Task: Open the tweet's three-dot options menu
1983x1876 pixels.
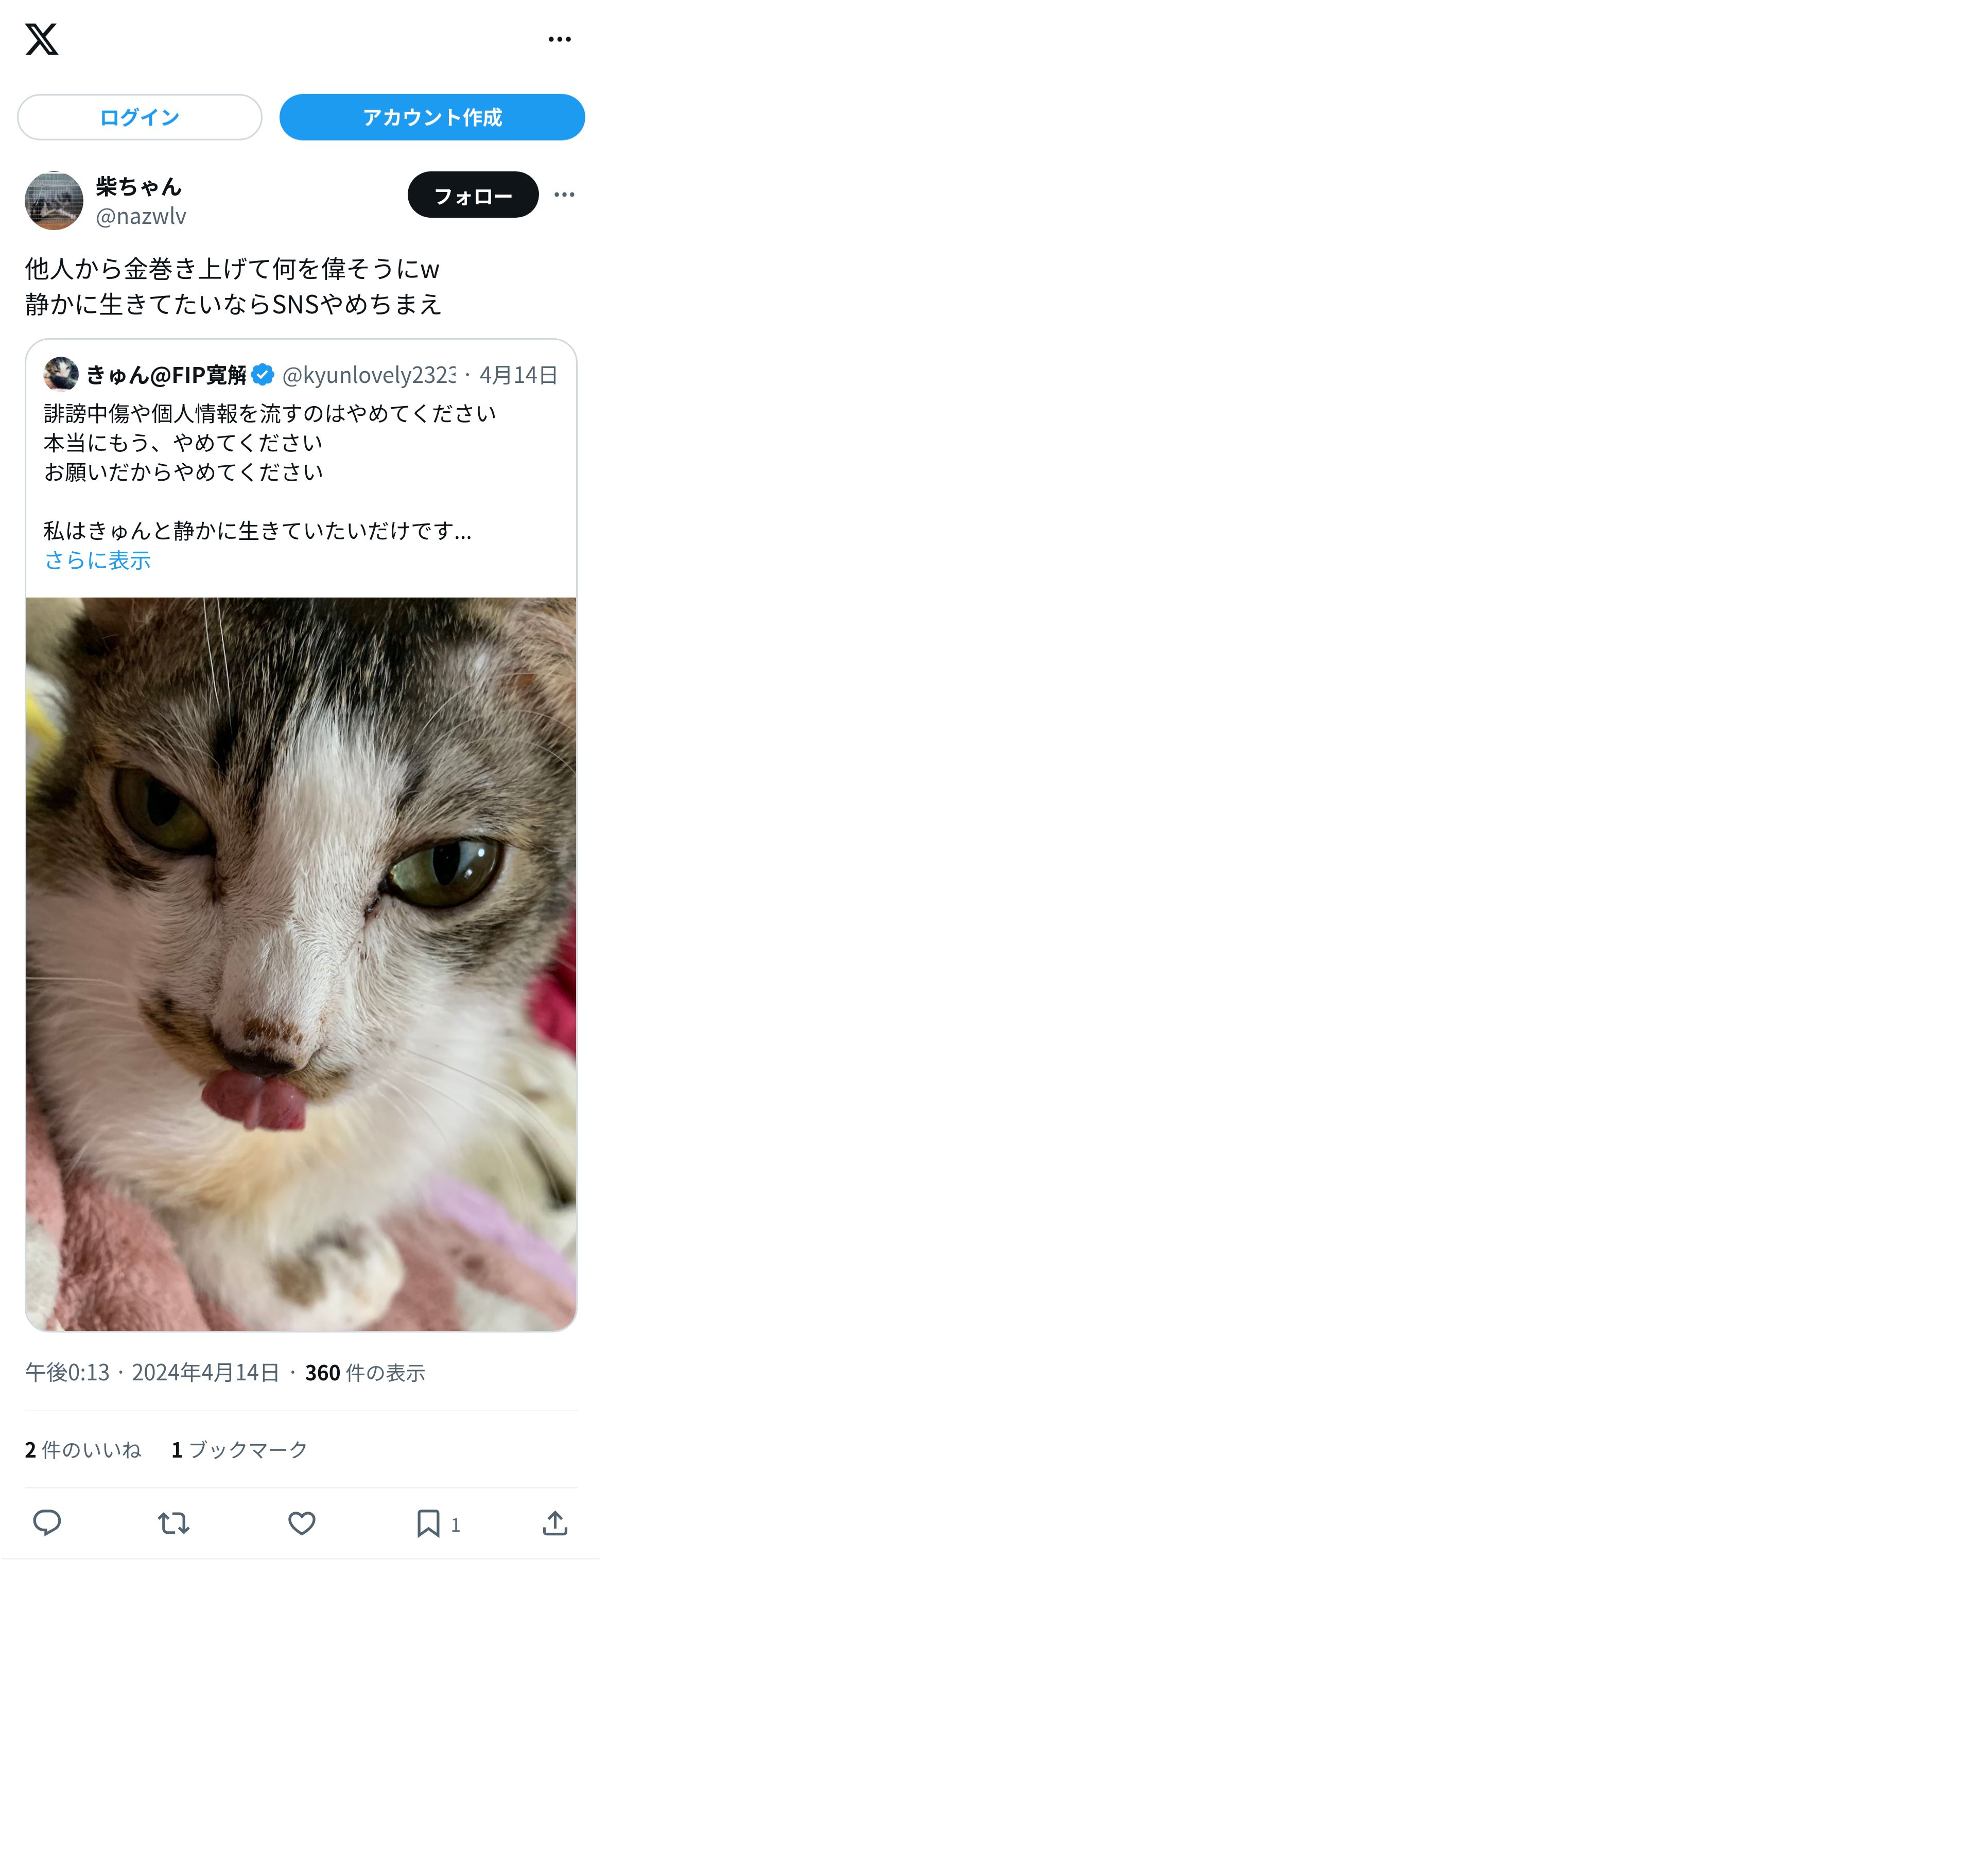Action: tap(564, 195)
